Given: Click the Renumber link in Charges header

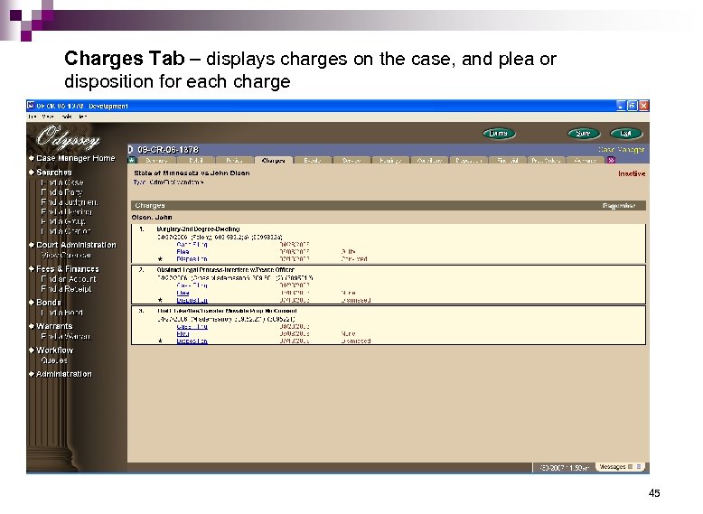Looking at the screenshot, I should coord(619,206).
